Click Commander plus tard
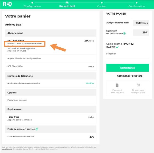This screenshot has width=154, height=153. [128, 76]
